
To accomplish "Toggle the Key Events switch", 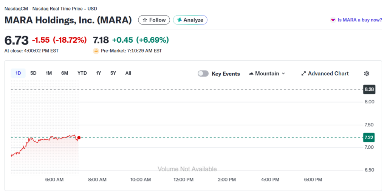I will (x=203, y=74).
